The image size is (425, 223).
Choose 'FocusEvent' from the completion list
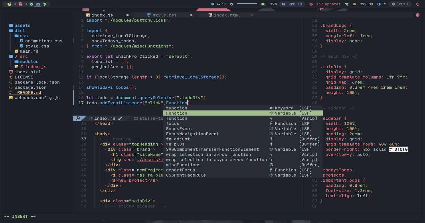179,129
